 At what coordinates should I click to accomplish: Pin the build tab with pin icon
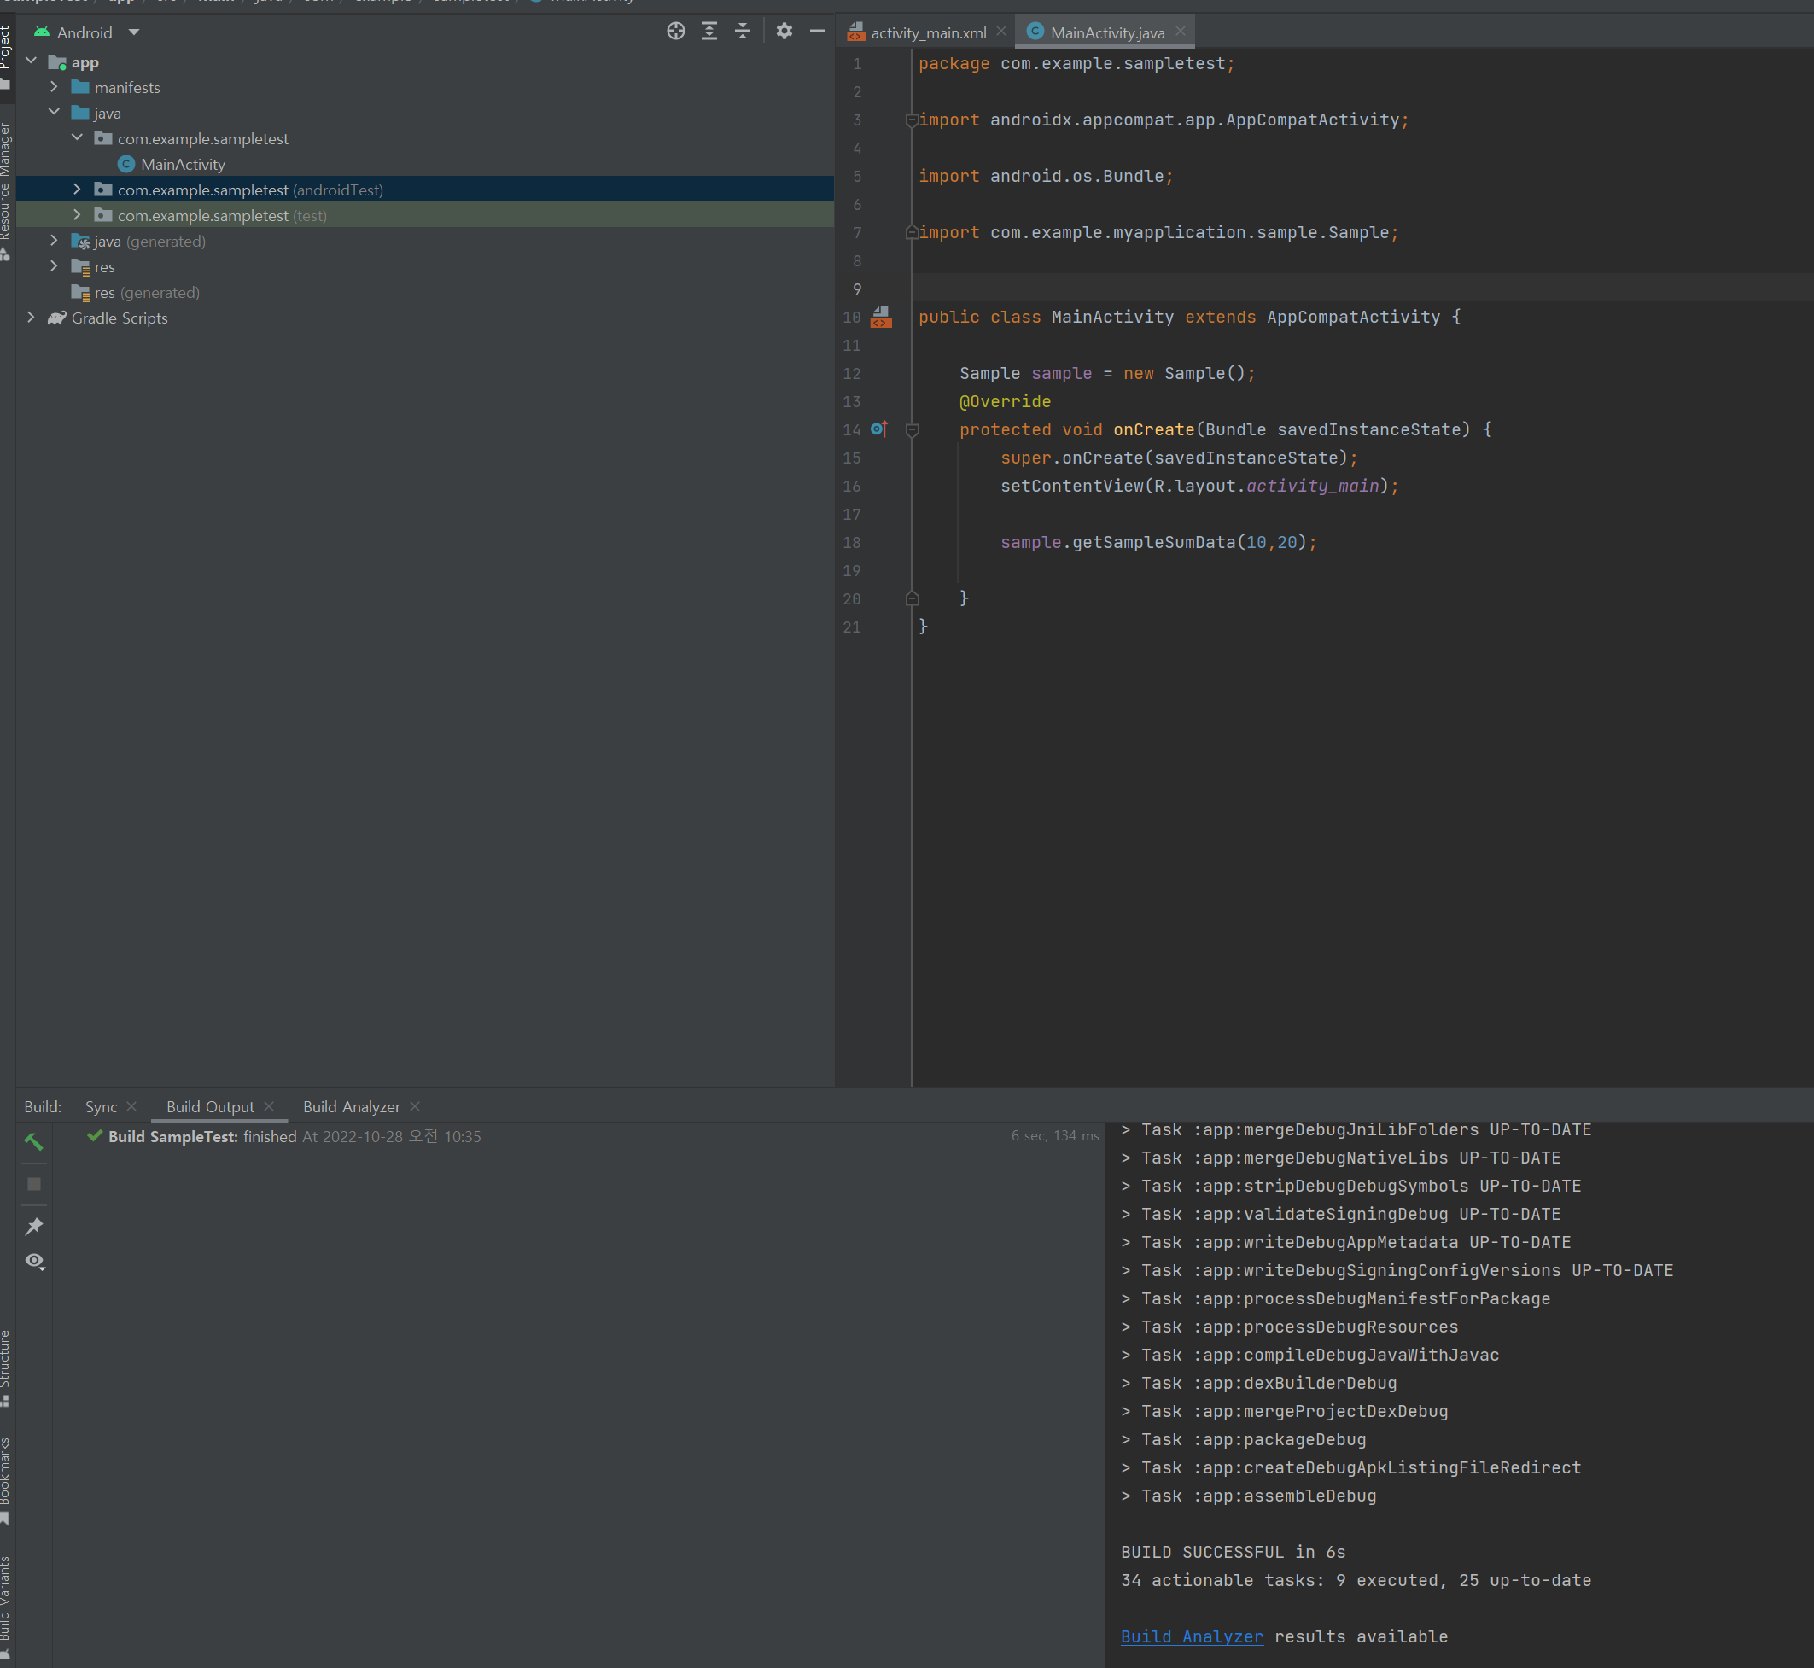[x=33, y=1226]
